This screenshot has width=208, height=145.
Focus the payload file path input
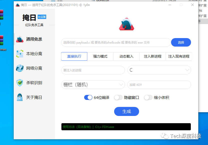point(116,42)
